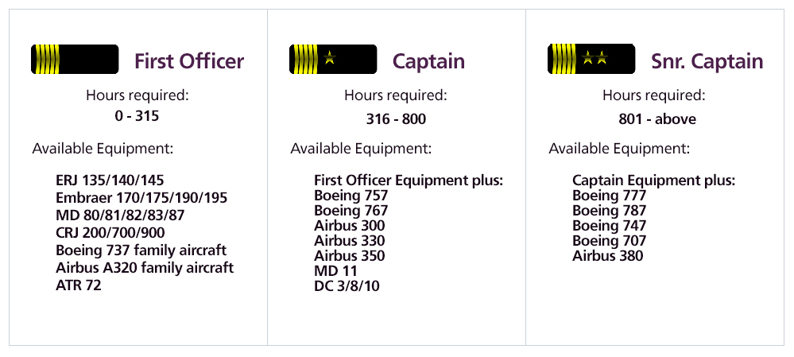Select Airbus A320 family aircraft entry
The height and width of the screenshot is (357, 794).
click(145, 268)
